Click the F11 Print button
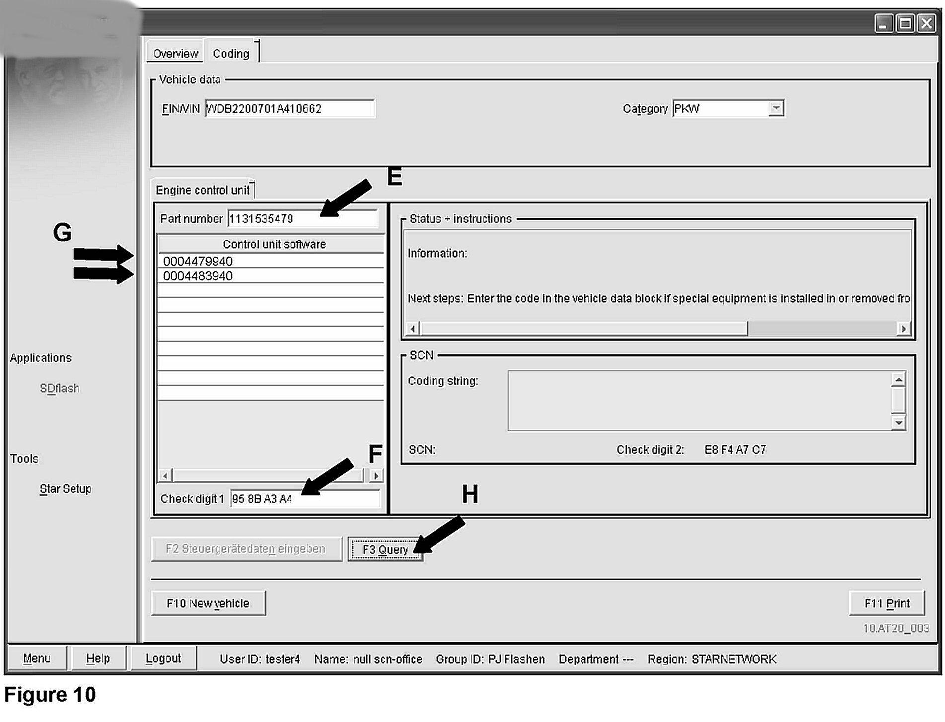 pyautogui.click(x=886, y=603)
